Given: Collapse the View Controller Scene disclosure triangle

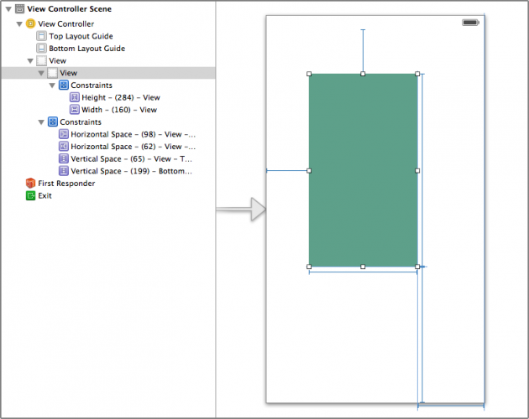Looking at the screenshot, I should (8, 9).
